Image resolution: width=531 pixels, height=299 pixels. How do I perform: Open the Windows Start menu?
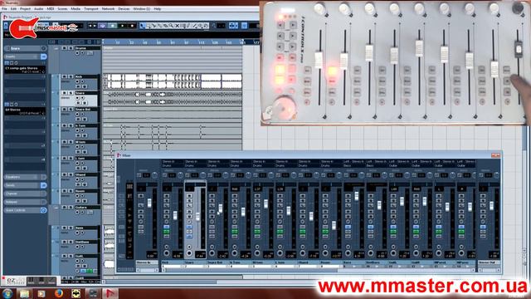click(7, 293)
